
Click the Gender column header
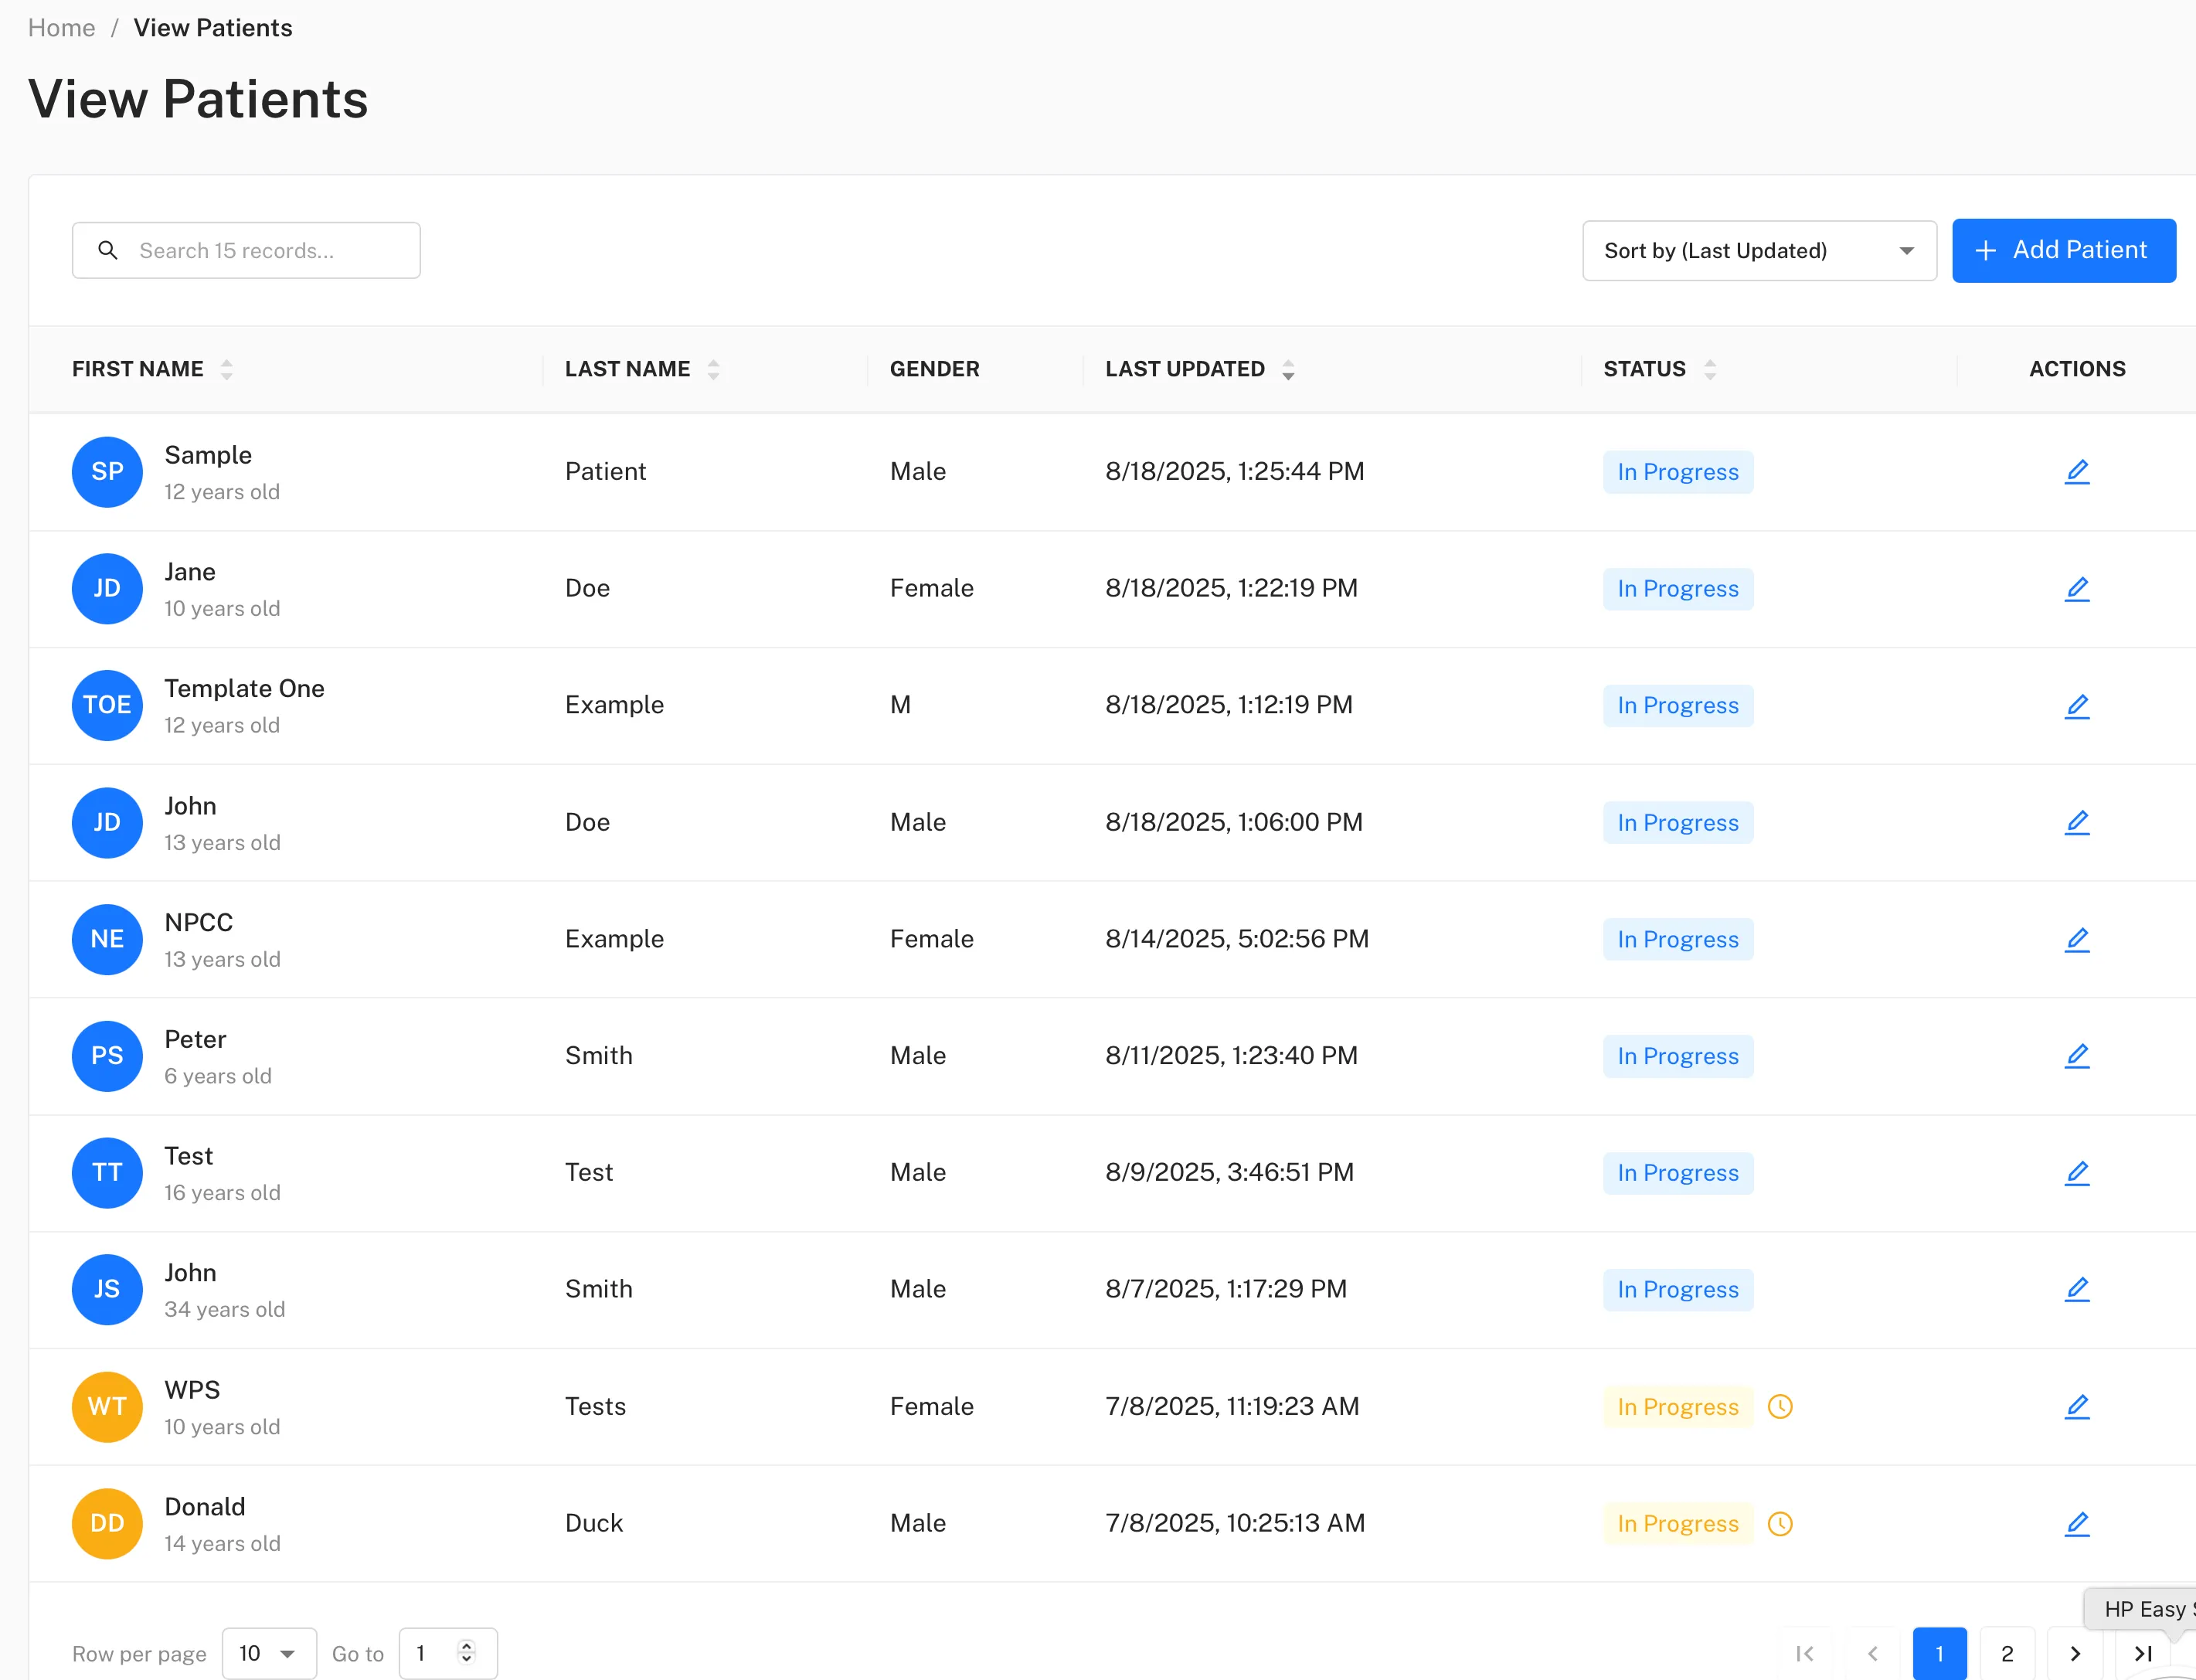coord(935,369)
